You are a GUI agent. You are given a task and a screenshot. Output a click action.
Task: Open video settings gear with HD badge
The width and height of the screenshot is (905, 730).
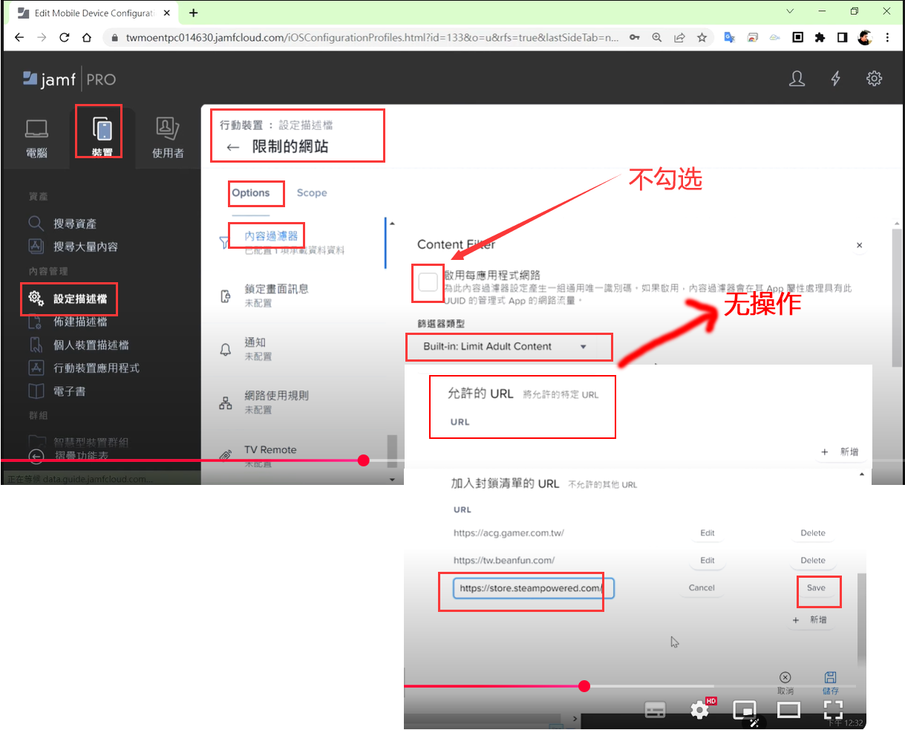tap(701, 710)
